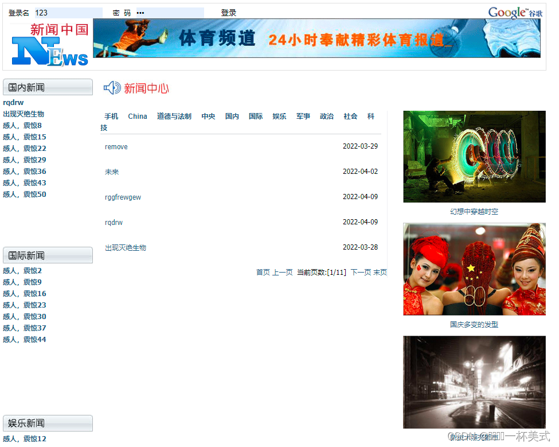
Task: Open sidebar item 感人，震惊16
Action: [25, 294]
